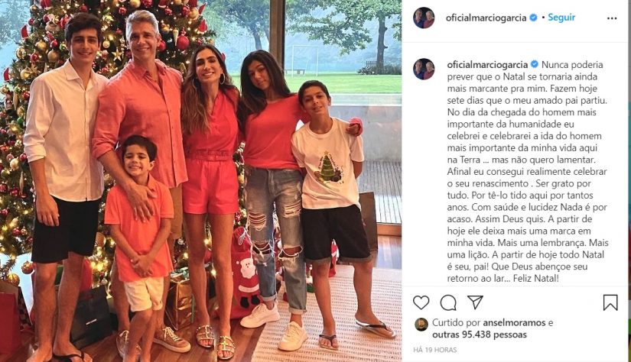Screen dimensions: 631x362
Task: Click the family Christmas photo
Action: [x=201, y=181]
